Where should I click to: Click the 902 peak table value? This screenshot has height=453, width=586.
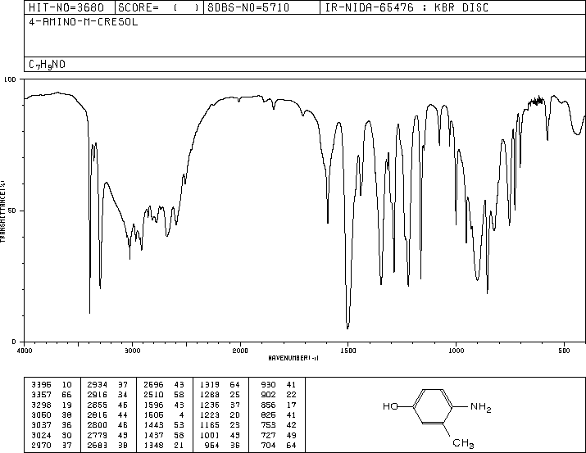[x=268, y=394]
